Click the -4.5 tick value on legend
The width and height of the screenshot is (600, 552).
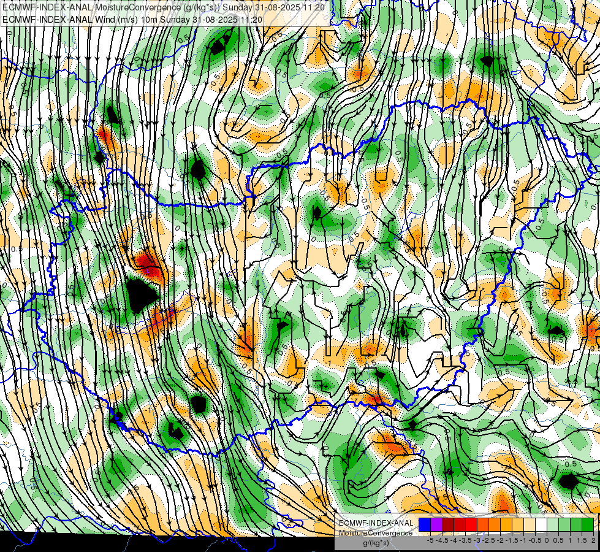click(x=442, y=540)
